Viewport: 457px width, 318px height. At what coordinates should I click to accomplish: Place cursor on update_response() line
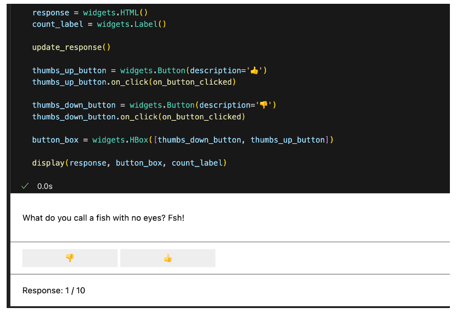coord(72,47)
